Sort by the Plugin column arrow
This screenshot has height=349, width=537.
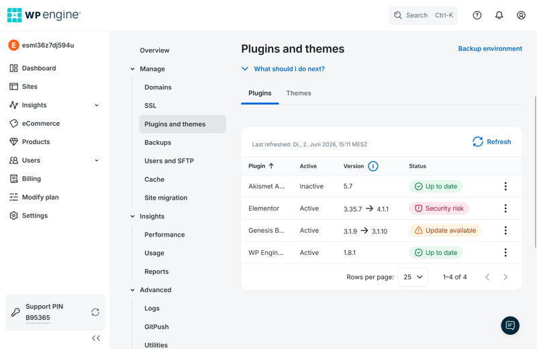[271, 166]
